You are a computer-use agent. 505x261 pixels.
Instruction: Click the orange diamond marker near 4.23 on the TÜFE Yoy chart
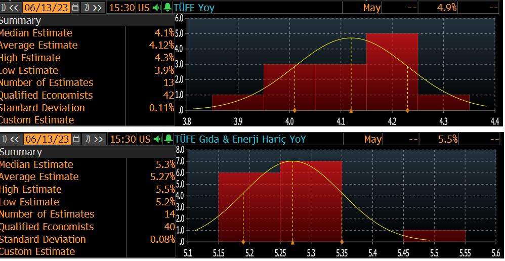(407, 110)
